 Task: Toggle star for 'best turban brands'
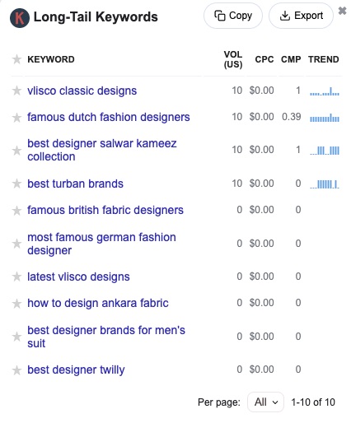point(16,184)
